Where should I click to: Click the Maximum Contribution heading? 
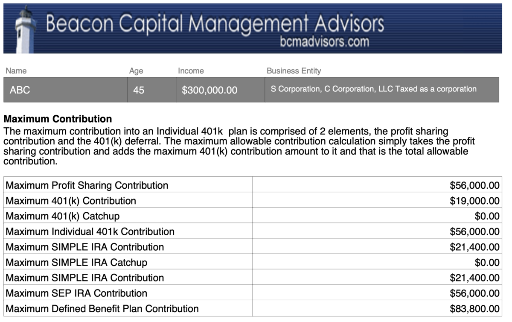(58, 119)
